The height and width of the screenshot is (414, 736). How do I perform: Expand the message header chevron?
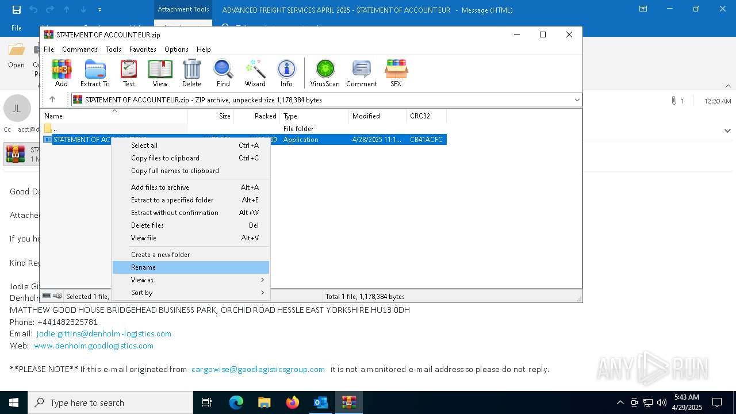[x=727, y=131]
